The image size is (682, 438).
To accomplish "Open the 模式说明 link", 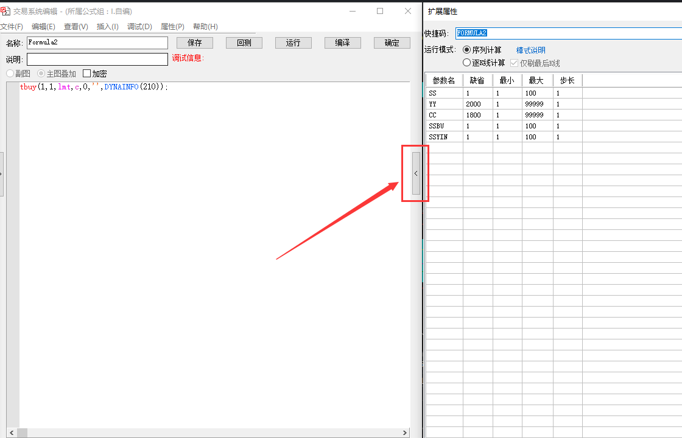I will (530, 50).
